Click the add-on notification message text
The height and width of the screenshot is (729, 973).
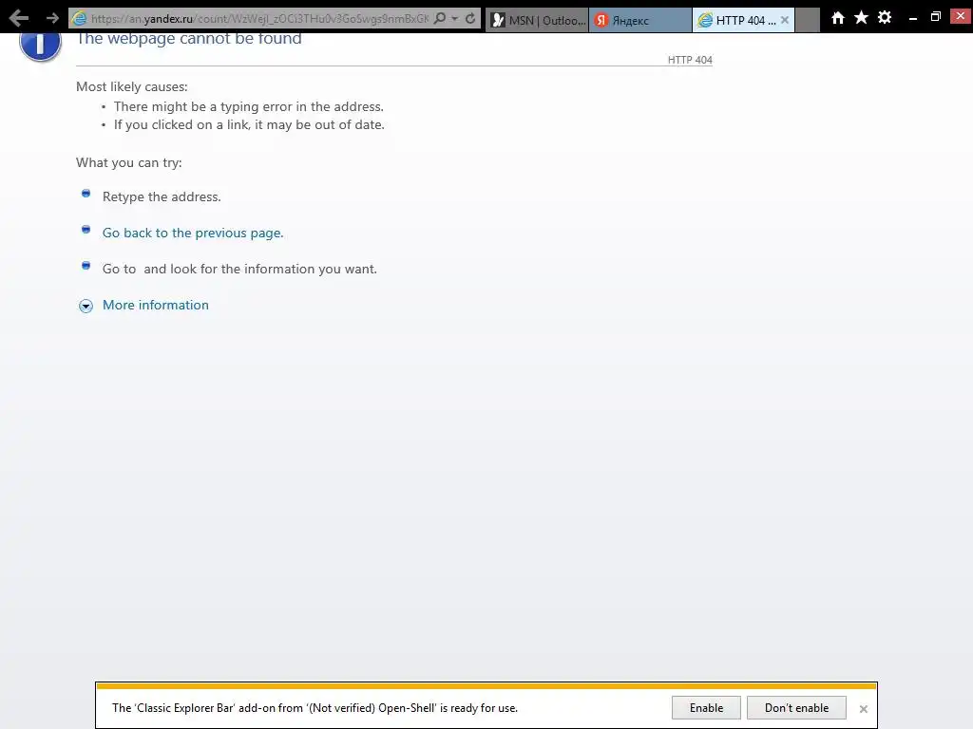click(315, 708)
